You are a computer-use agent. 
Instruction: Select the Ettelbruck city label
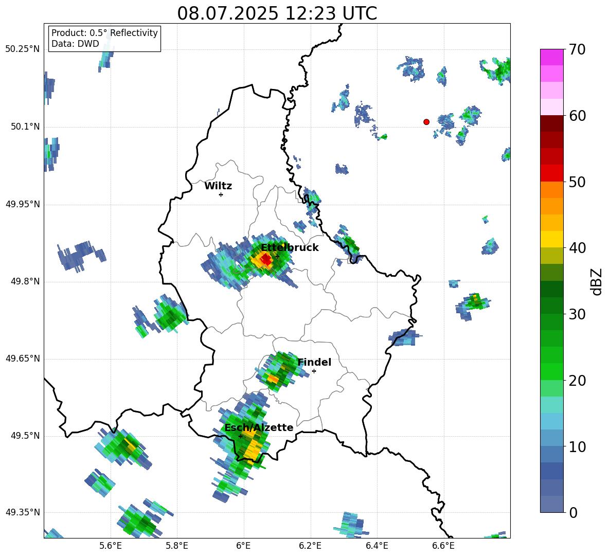(290, 248)
